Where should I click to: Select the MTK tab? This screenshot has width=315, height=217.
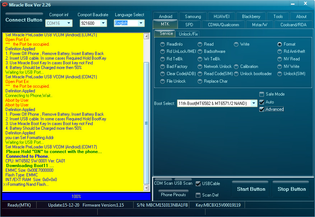(165, 24)
